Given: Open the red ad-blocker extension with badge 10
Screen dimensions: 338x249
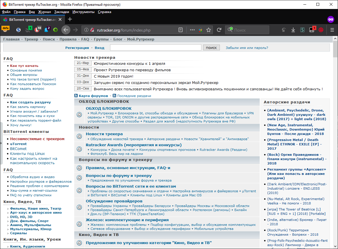Looking at the screenshot, I should click(x=38, y=29).
